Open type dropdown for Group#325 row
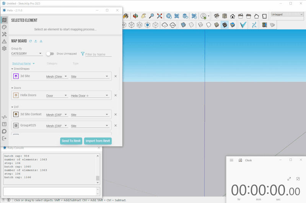The height and width of the screenshot is (203, 306). pos(90,126)
